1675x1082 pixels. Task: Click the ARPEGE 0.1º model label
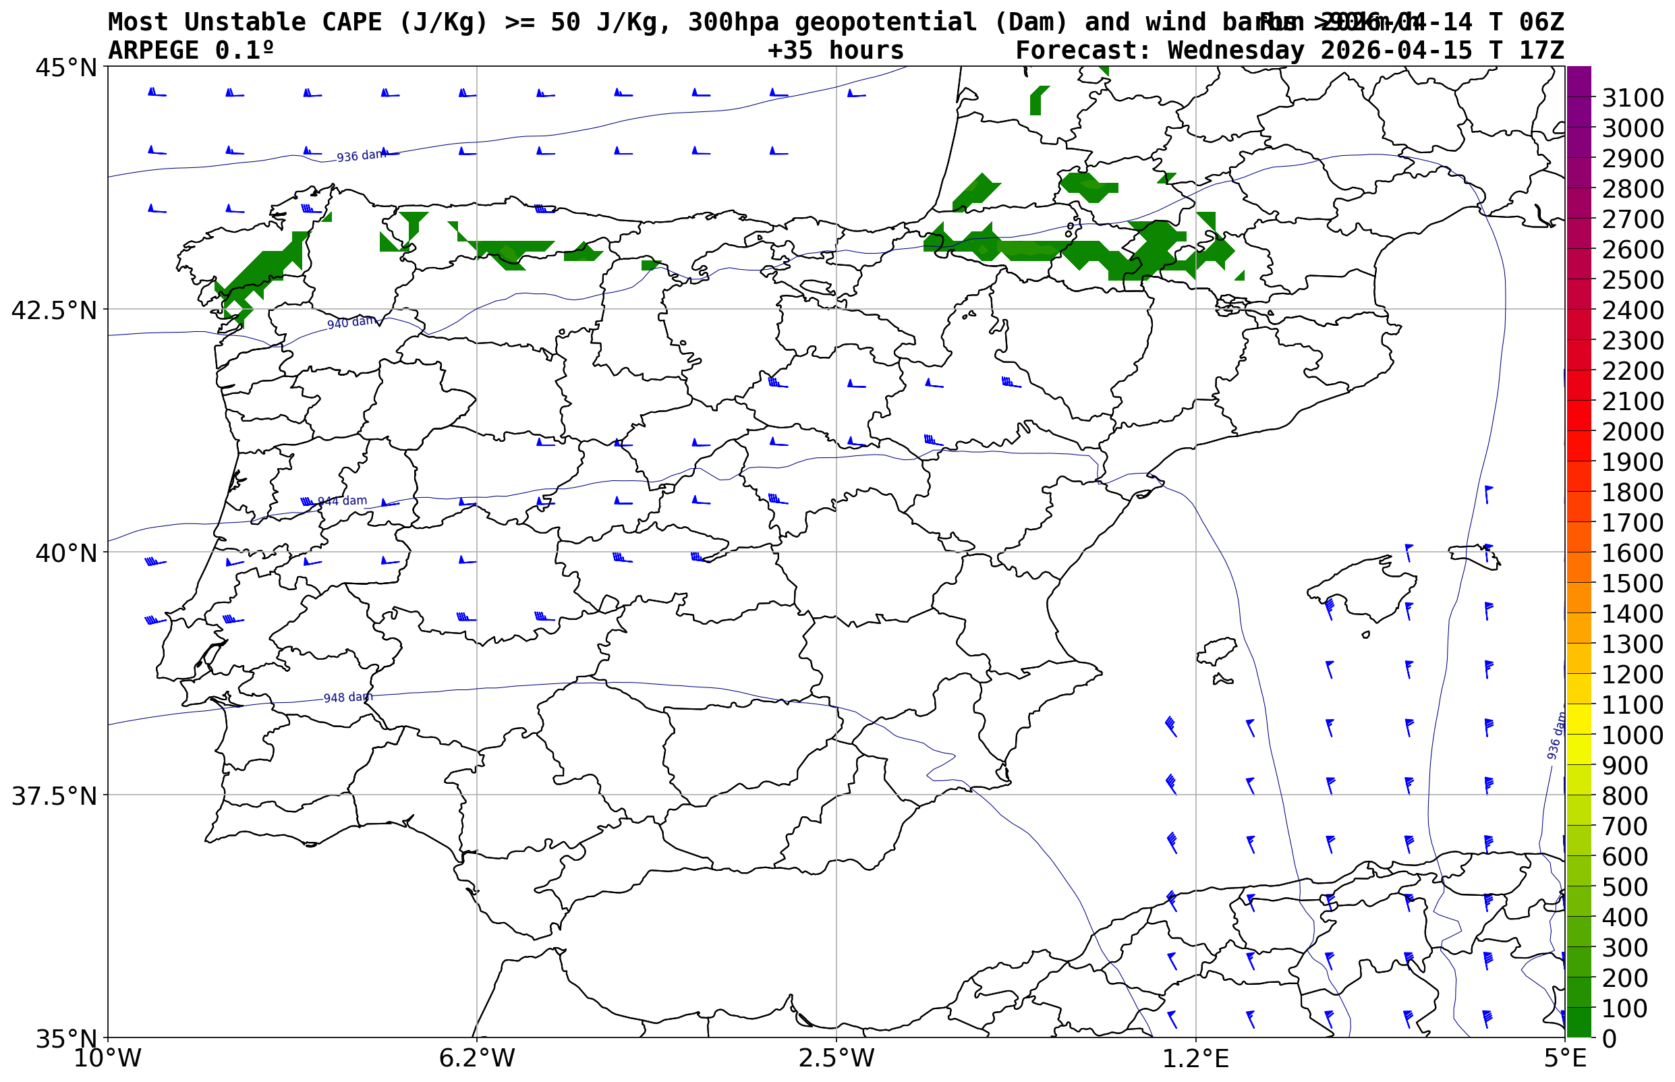[x=190, y=51]
